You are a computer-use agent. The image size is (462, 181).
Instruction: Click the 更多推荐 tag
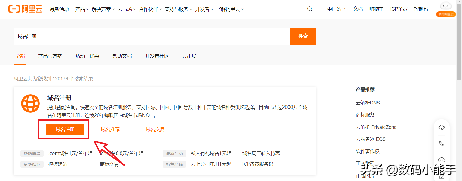point(32,164)
